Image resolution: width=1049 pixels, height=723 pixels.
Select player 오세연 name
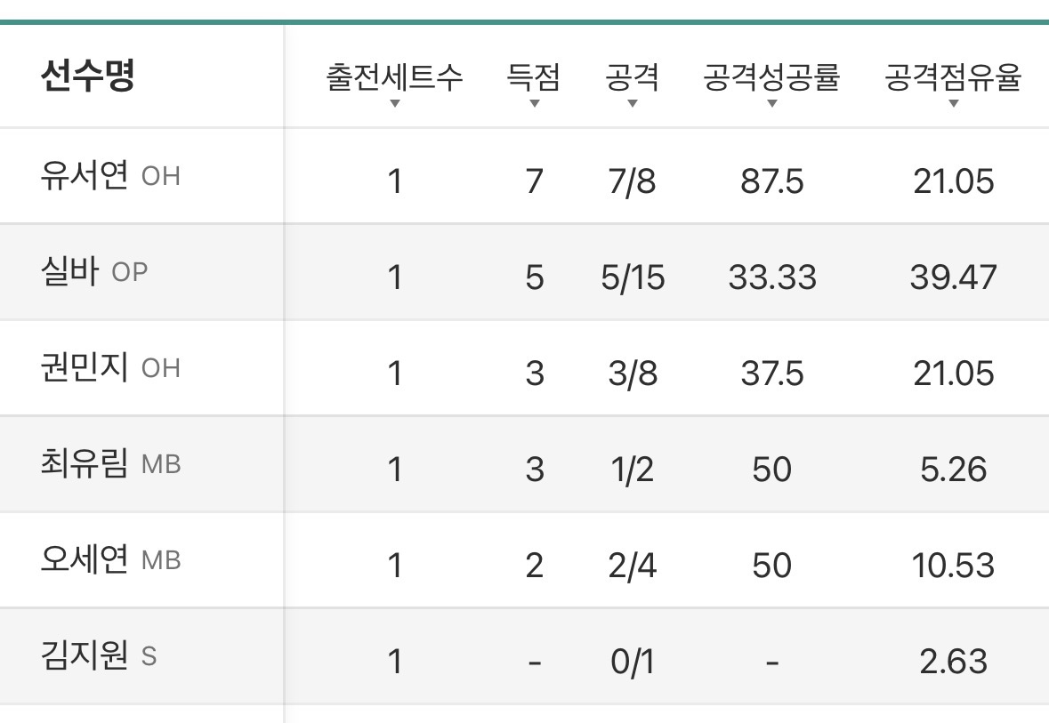(x=85, y=559)
